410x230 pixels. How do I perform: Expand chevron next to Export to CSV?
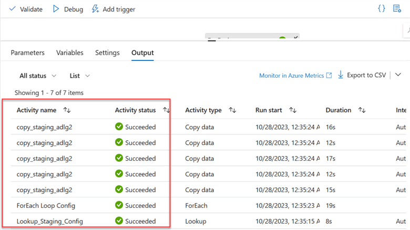(398, 75)
